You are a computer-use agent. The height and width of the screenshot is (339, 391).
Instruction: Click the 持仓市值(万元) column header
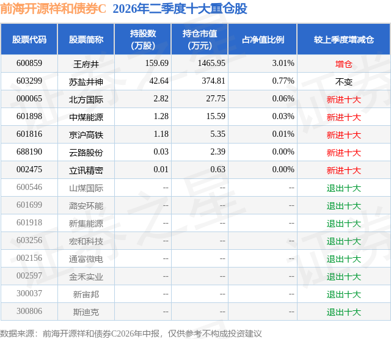pos(200,39)
